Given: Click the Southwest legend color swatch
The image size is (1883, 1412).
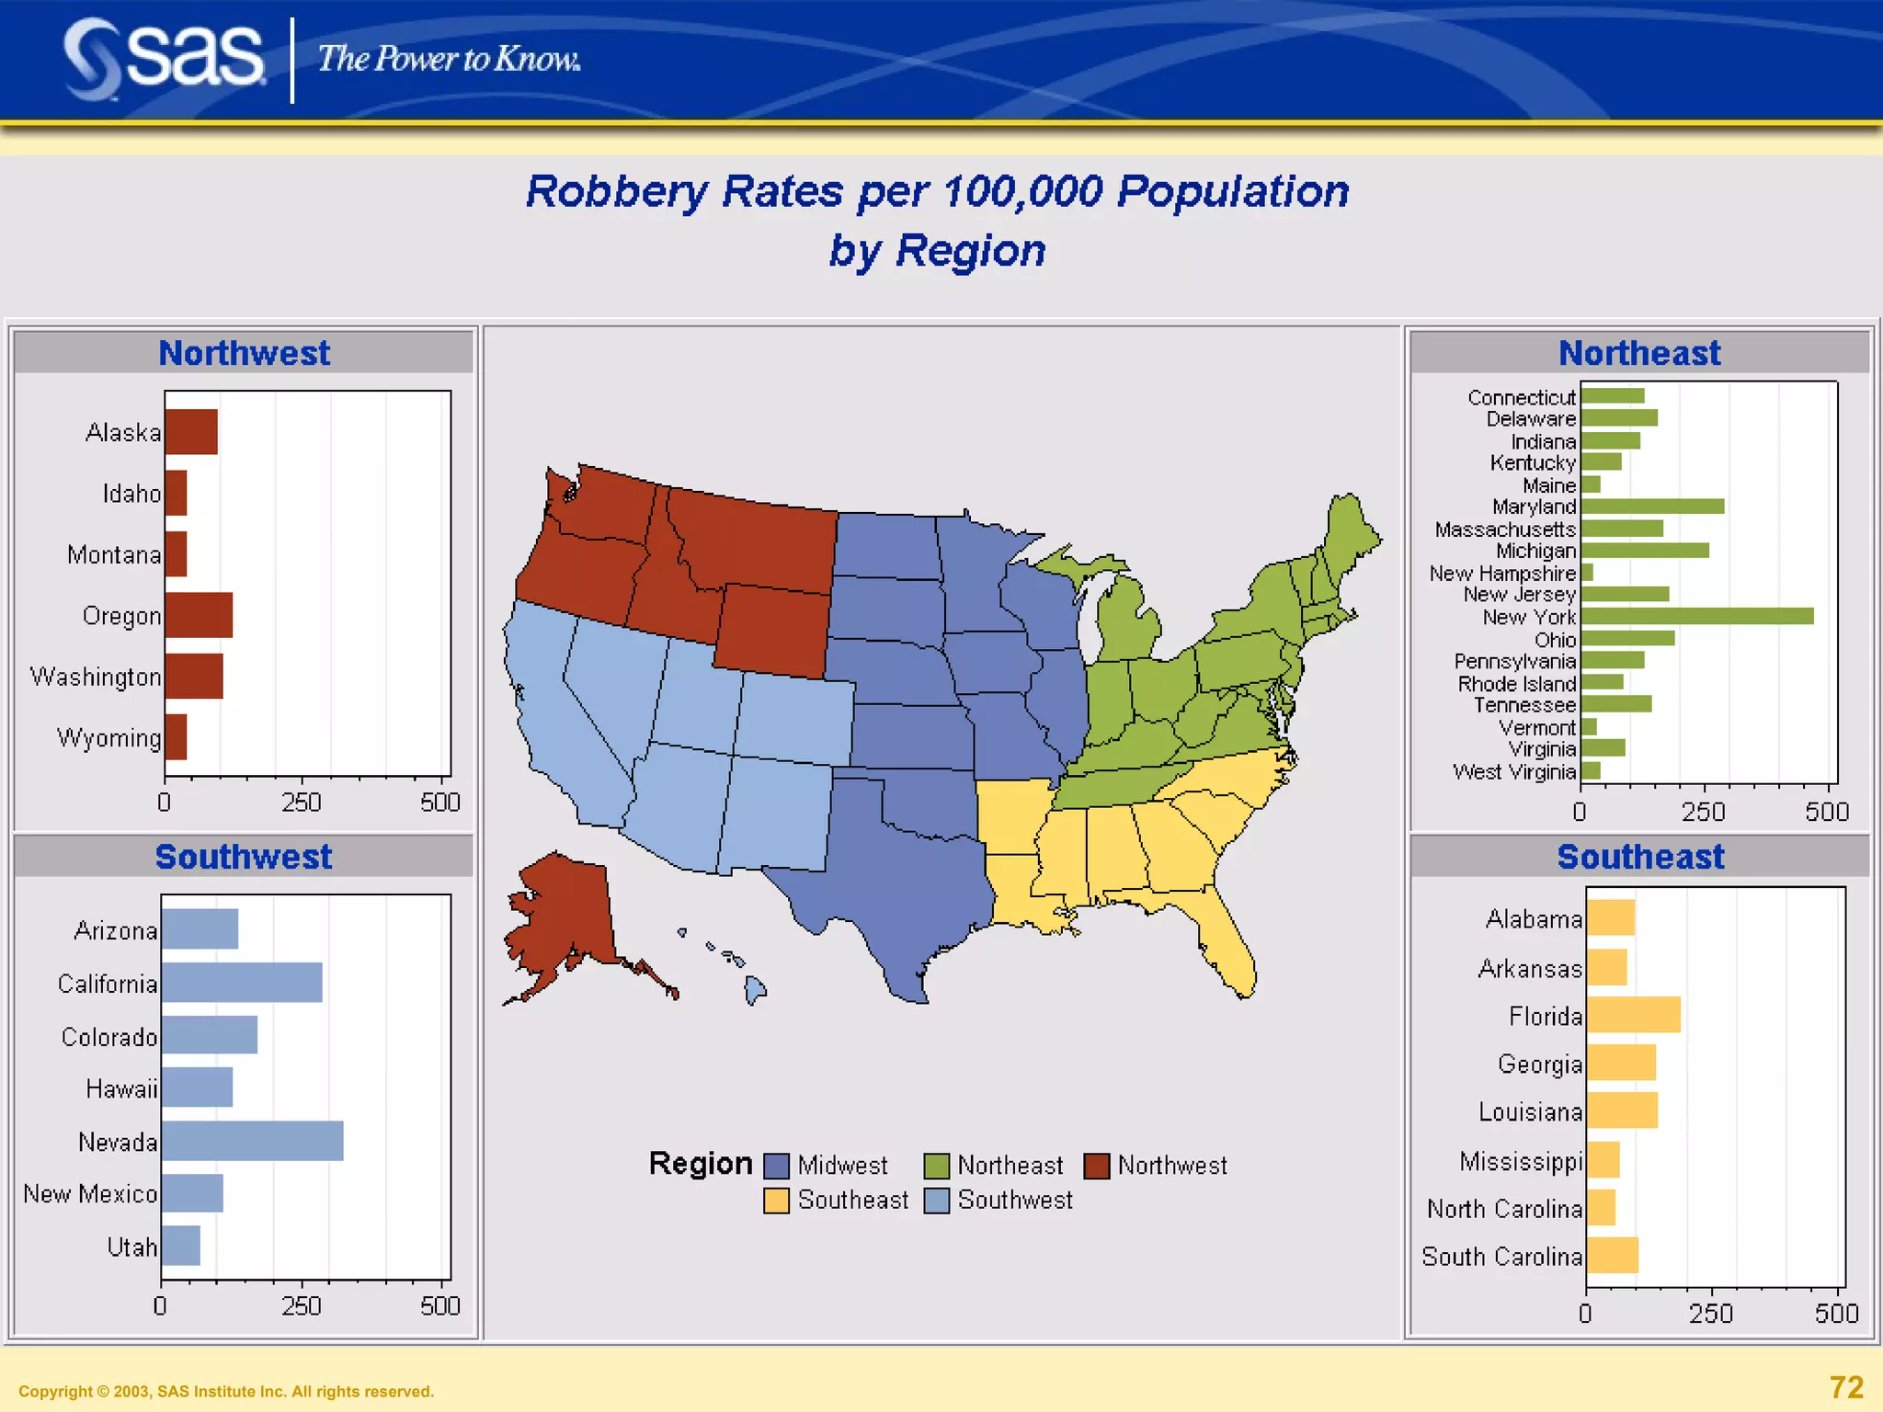Looking at the screenshot, I should pos(936,1201).
